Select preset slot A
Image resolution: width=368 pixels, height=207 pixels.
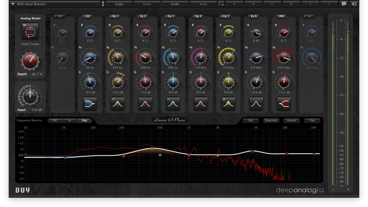(x=234, y=4)
